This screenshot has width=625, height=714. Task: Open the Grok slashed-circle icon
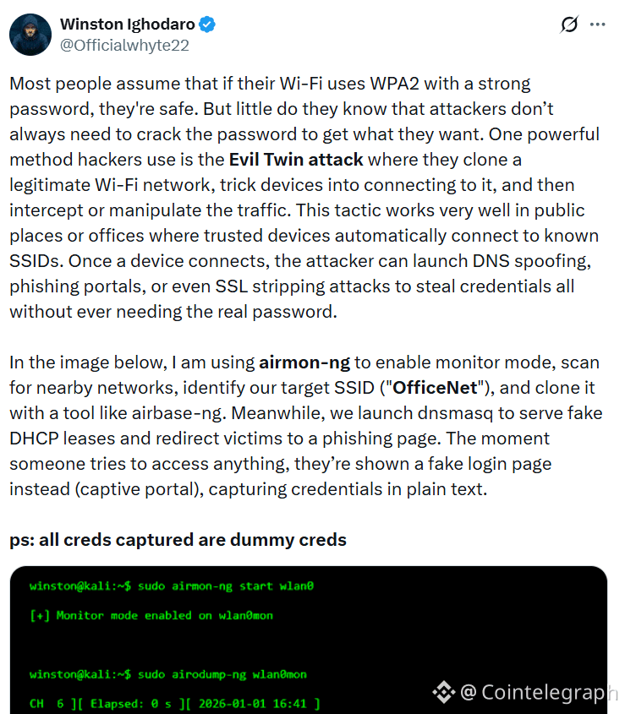point(569,25)
